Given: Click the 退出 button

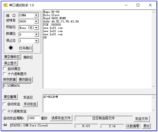Looking at the screenshot, I should click(147, 126).
